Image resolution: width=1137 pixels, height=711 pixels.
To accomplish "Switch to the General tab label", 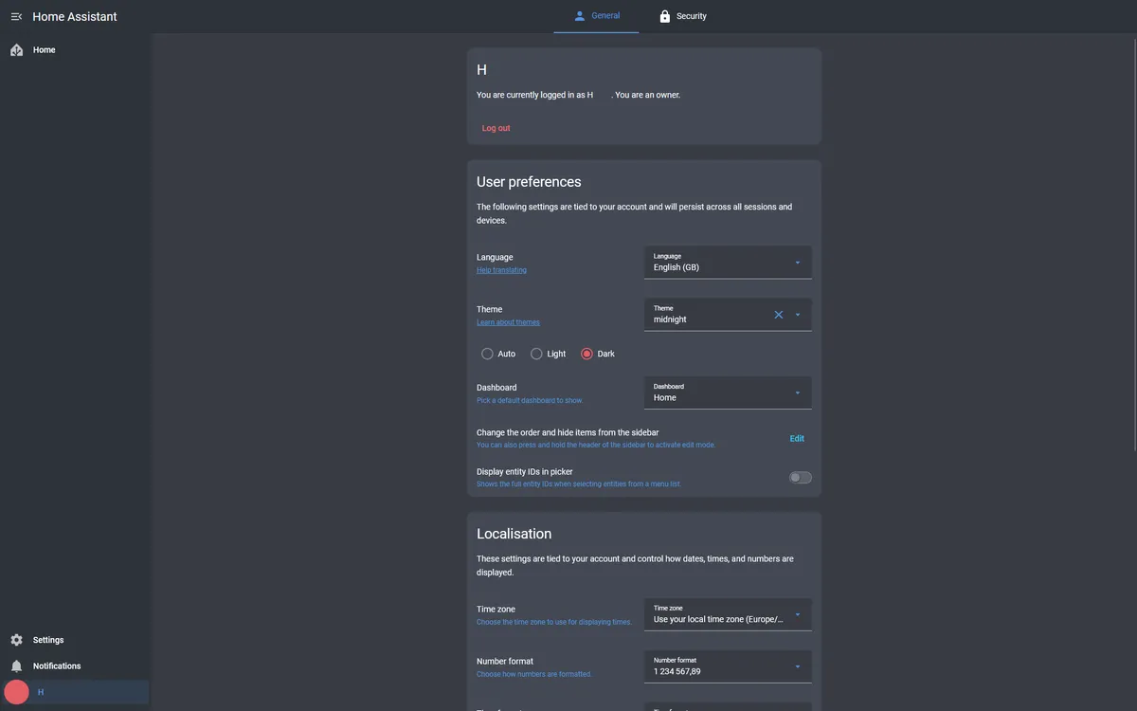I will (x=605, y=16).
